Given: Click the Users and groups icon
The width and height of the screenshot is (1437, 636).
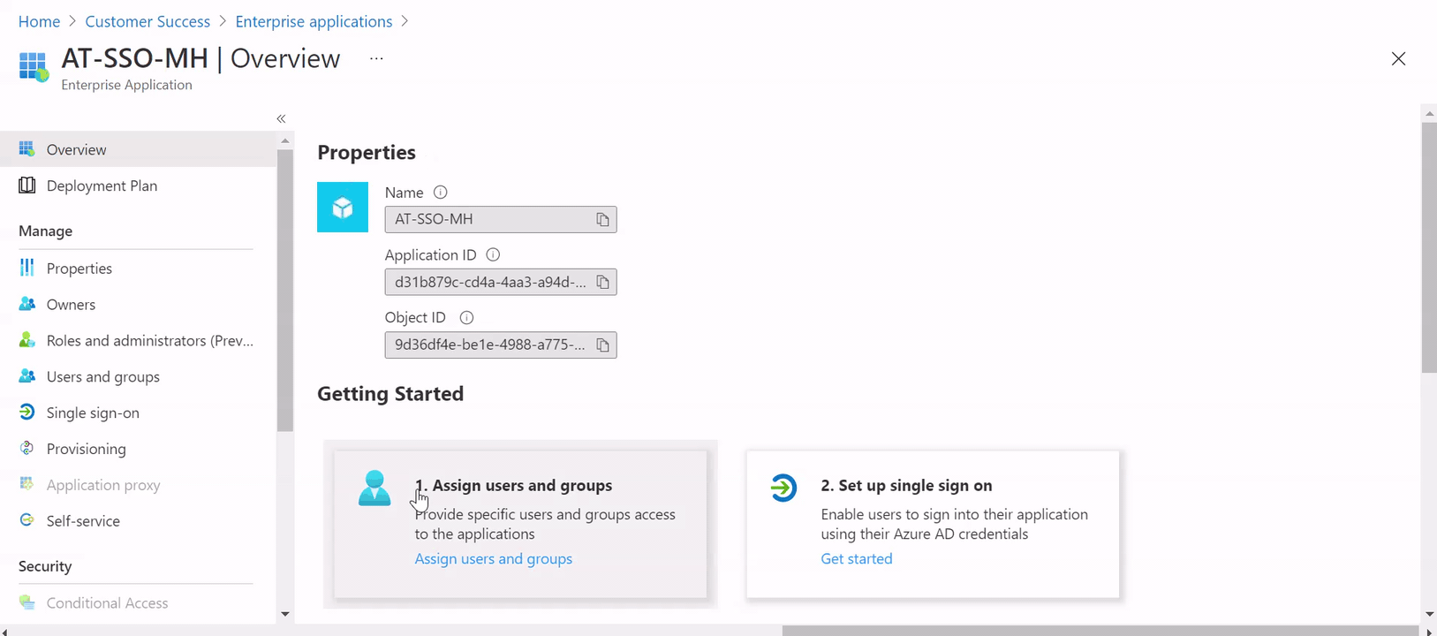Looking at the screenshot, I should click(27, 376).
